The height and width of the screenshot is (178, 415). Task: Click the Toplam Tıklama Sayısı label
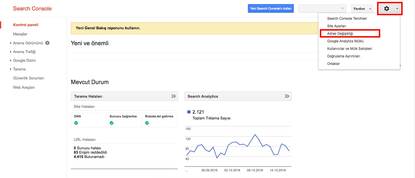pyautogui.click(x=212, y=118)
